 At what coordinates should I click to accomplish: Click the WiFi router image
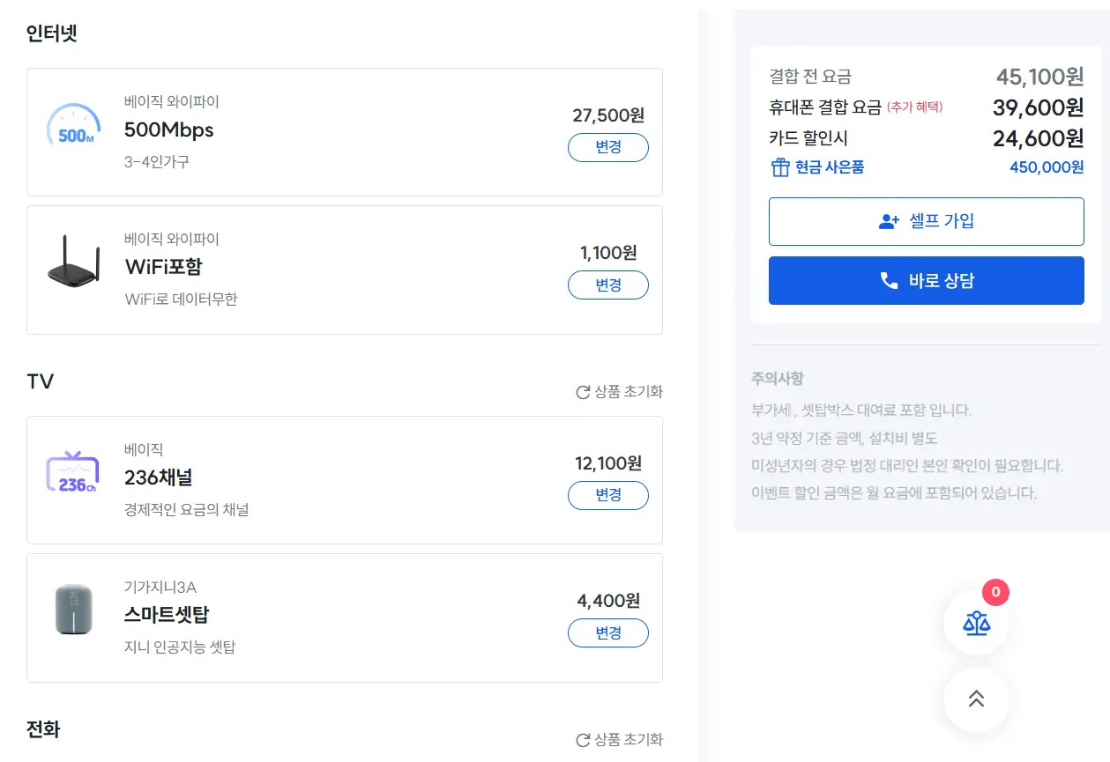73,262
